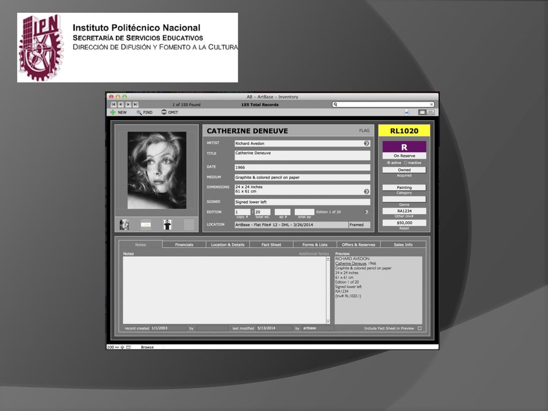Click the ap # field
This screenshot has width=548, height=411.
(x=283, y=212)
